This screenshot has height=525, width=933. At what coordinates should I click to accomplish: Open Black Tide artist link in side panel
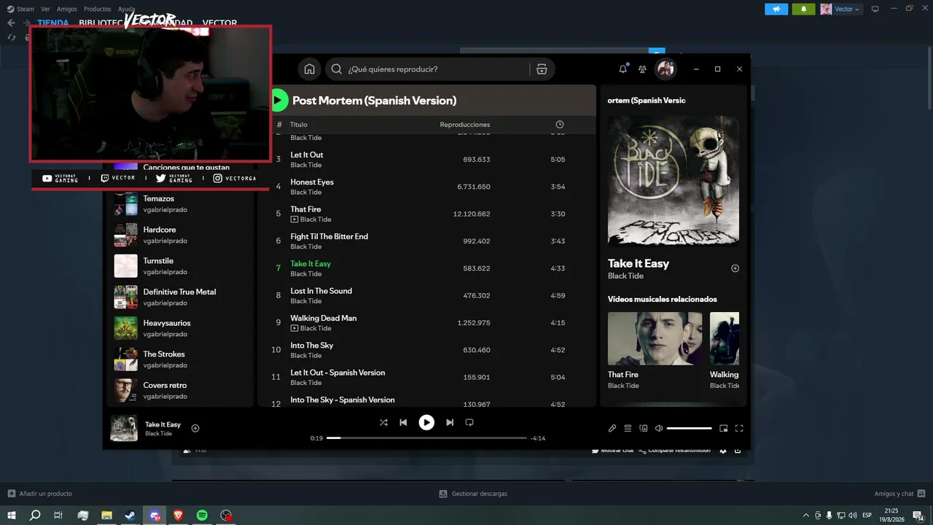pyautogui.click(x=626, y=276)
